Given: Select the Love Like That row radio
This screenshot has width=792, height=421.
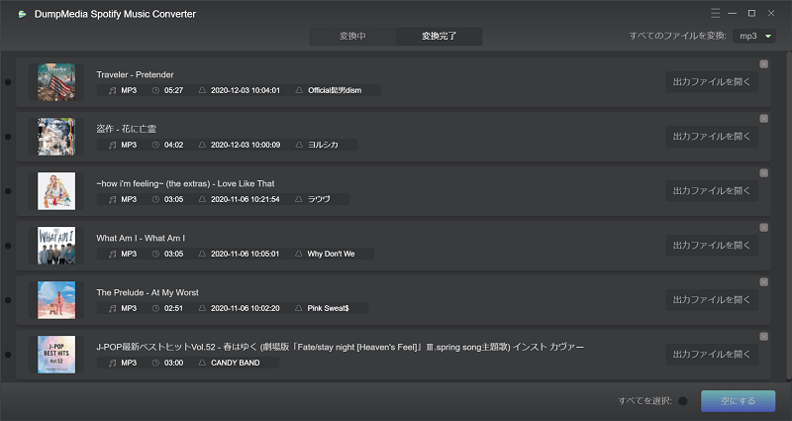Looking at the screenshot, I should [x=8, y=191].
